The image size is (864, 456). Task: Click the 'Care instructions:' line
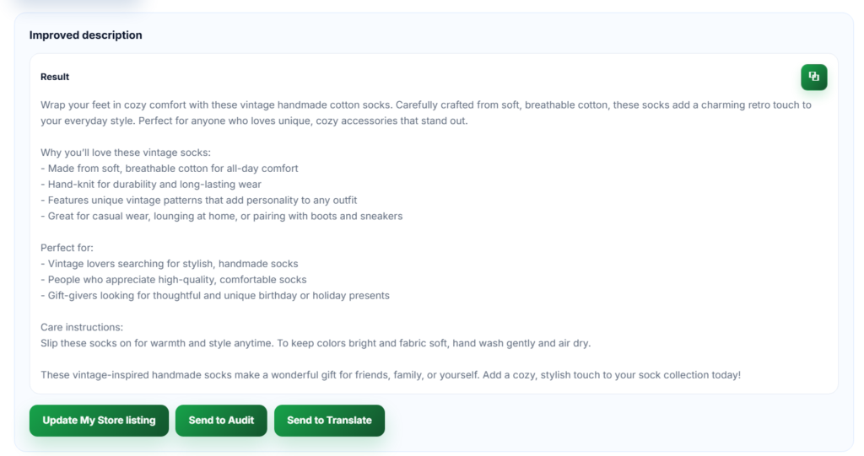click(x=82, y=327)
